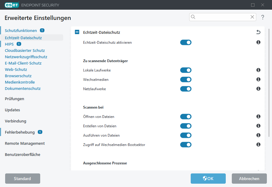Click the shield icon on the OK button
Screen dimensions: 272x187
coord(204,179)
